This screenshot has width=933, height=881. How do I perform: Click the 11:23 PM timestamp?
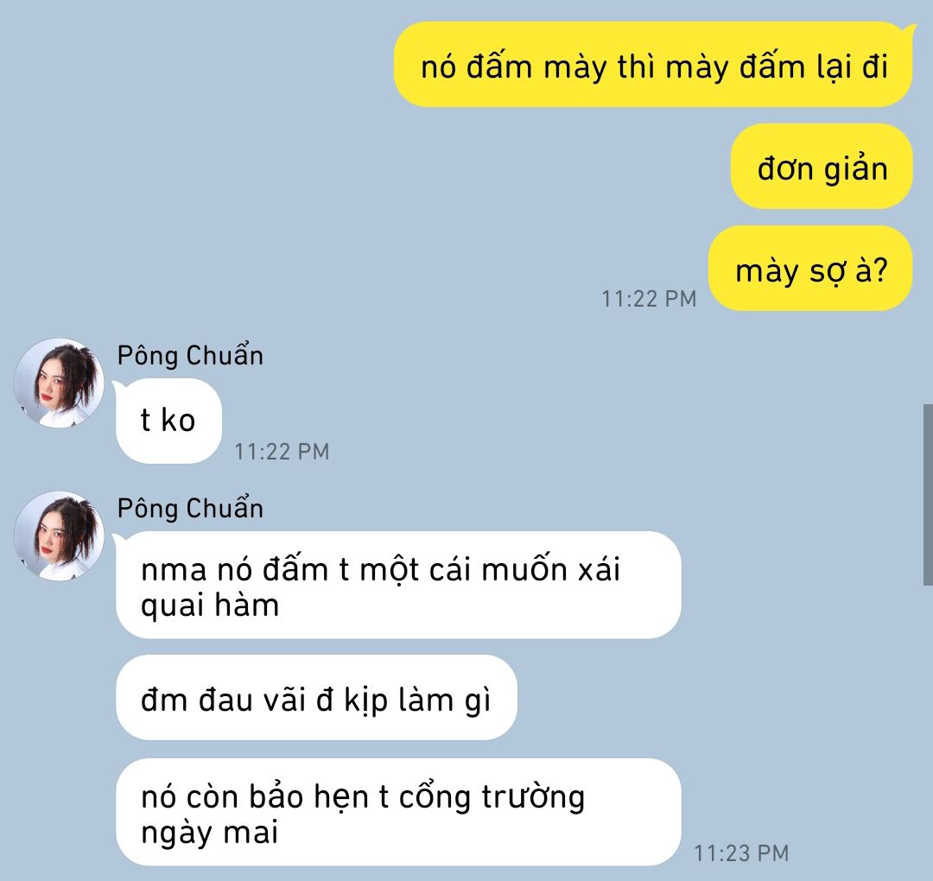pos(741,853)
